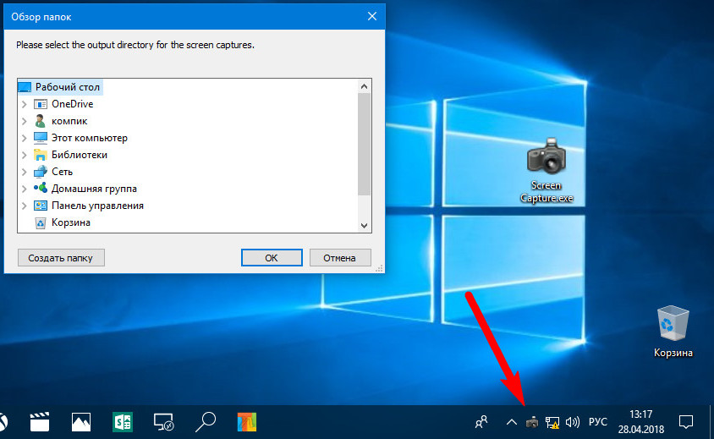Screen dimensions: 714x439
Task: Click the Сеть network icon in tree
Action: pyautogui.click(x=41, y=172)
